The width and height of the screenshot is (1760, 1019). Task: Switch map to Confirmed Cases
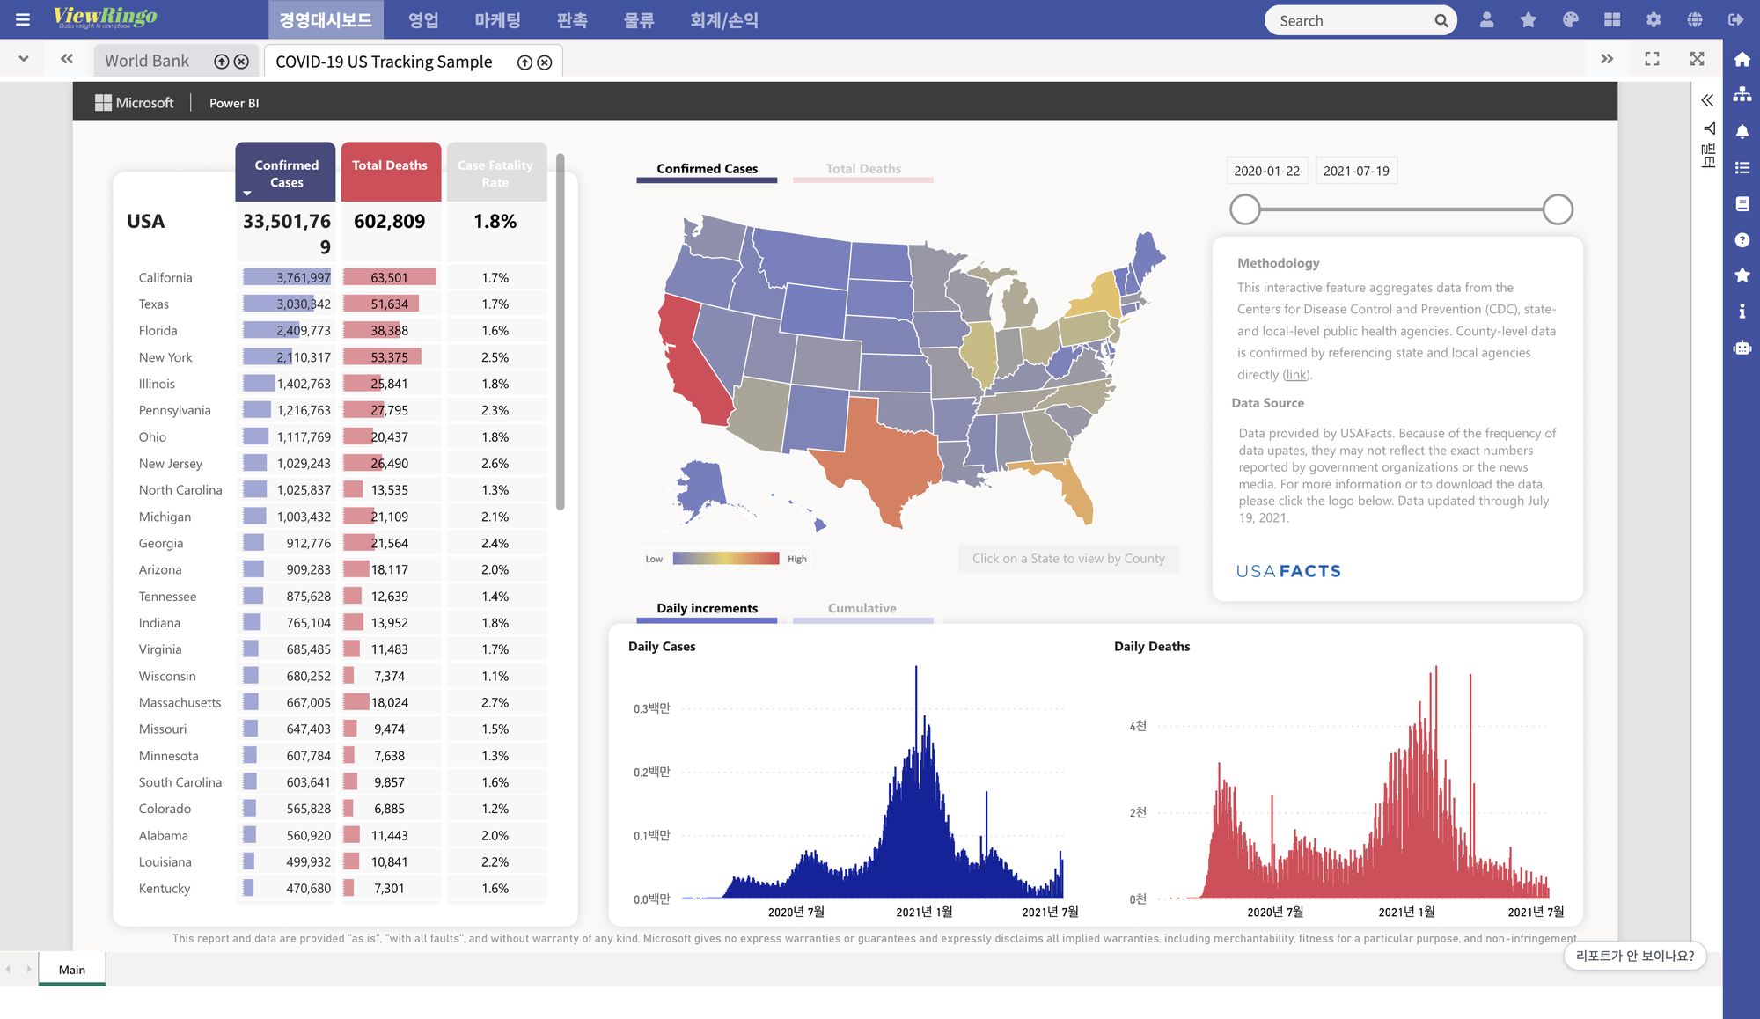pos(707,169)
